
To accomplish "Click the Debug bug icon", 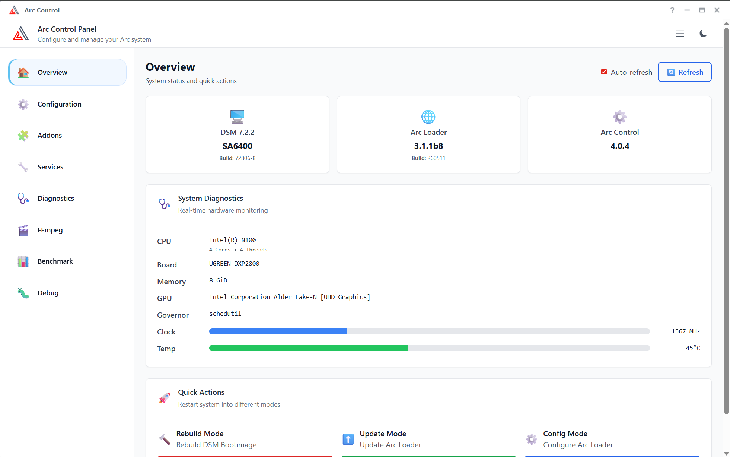I will [23, 293].
